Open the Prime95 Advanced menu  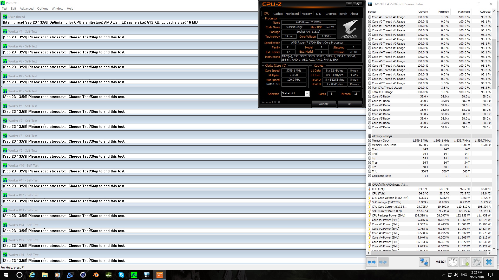click(x=27, y=8)
